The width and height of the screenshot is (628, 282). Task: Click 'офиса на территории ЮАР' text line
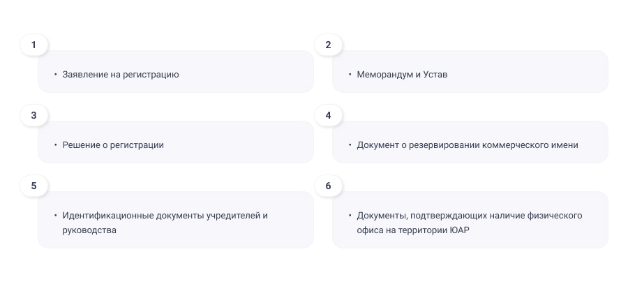point(413,230)
